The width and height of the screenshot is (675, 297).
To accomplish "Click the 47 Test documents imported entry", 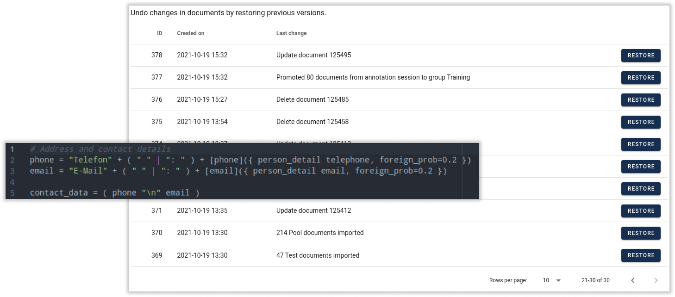I will [x=318, y=255].
